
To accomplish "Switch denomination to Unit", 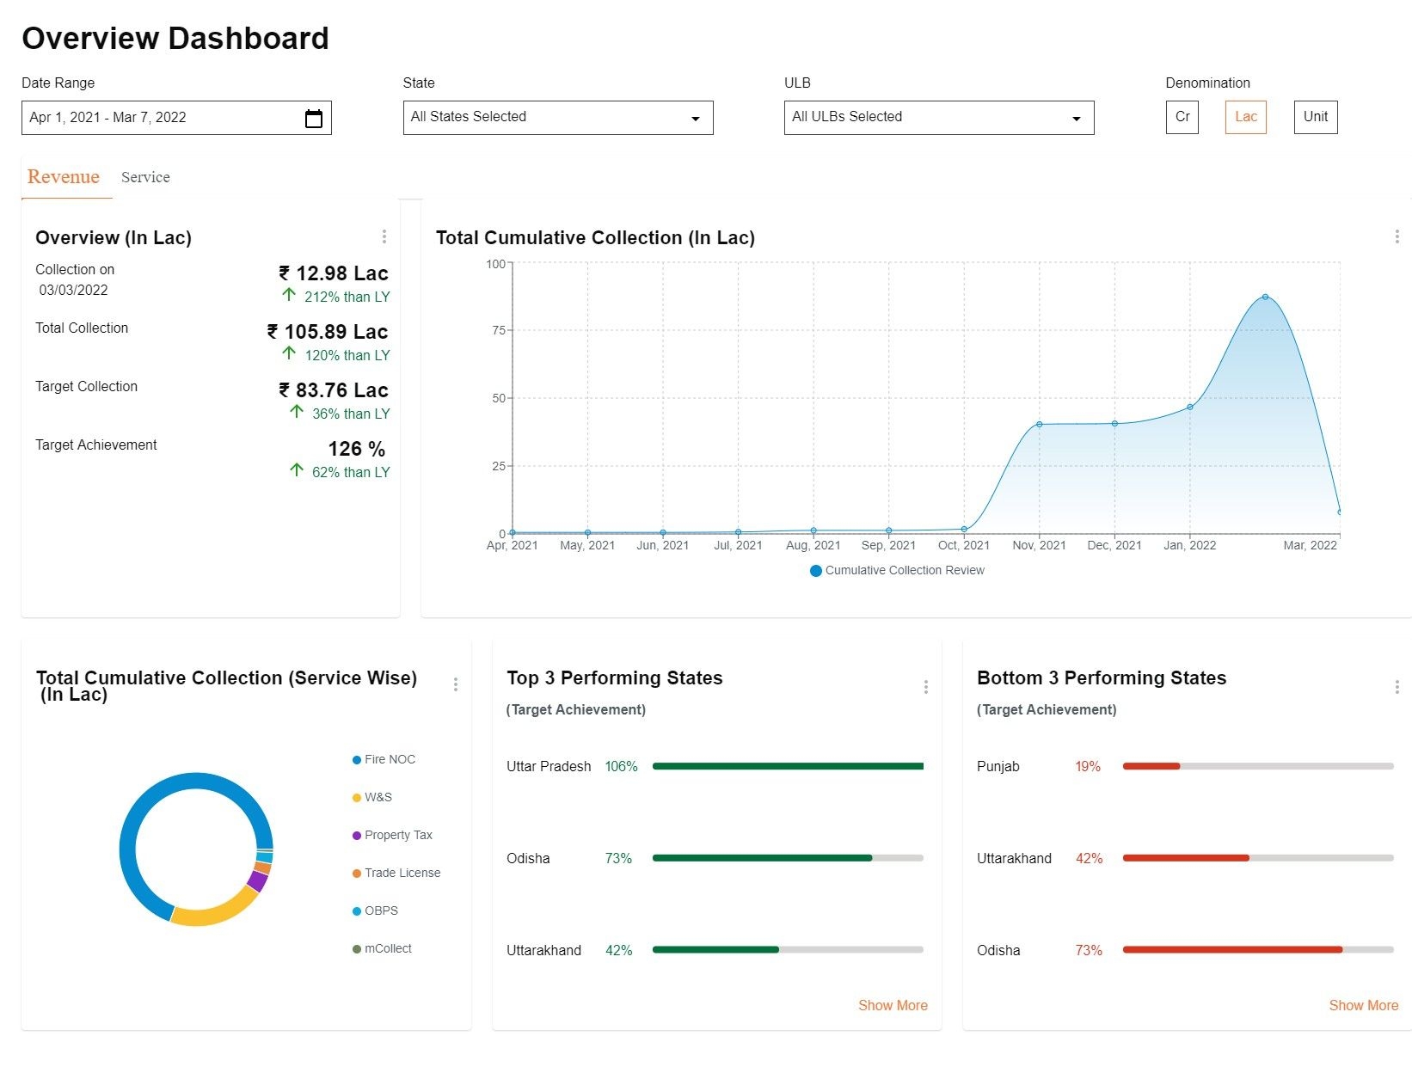I will coord(1315,117).
